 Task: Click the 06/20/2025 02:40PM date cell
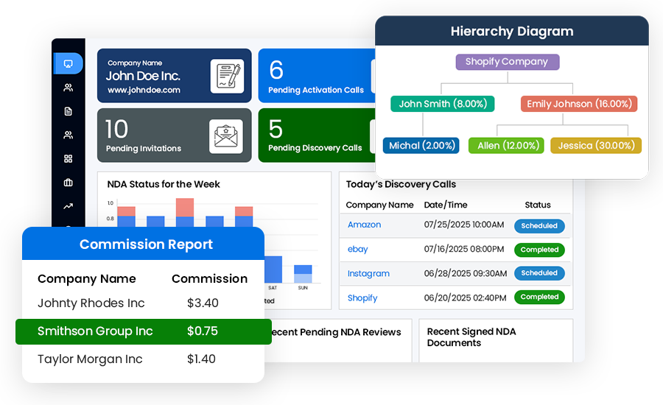[465, 297]
